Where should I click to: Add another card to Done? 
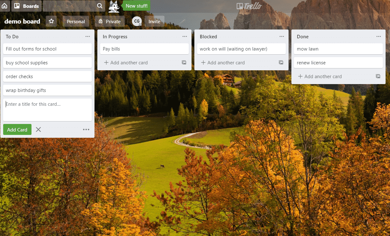click(320, 77)
